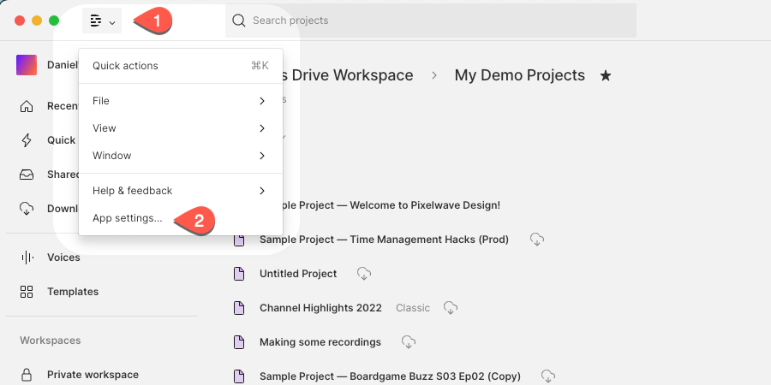The width and height of the screenshot is (771, 385).
Task: Open the Untitled Project file
Action: (298, 274)
